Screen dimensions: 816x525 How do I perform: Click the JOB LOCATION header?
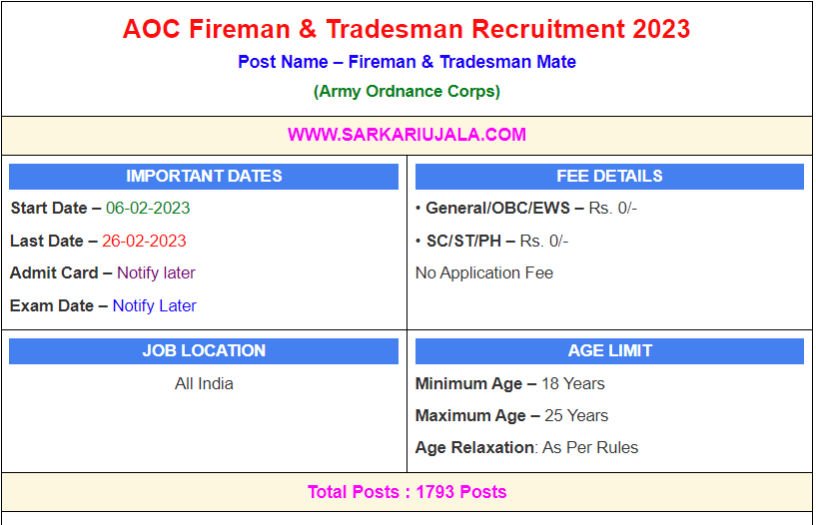click(204, 351)
